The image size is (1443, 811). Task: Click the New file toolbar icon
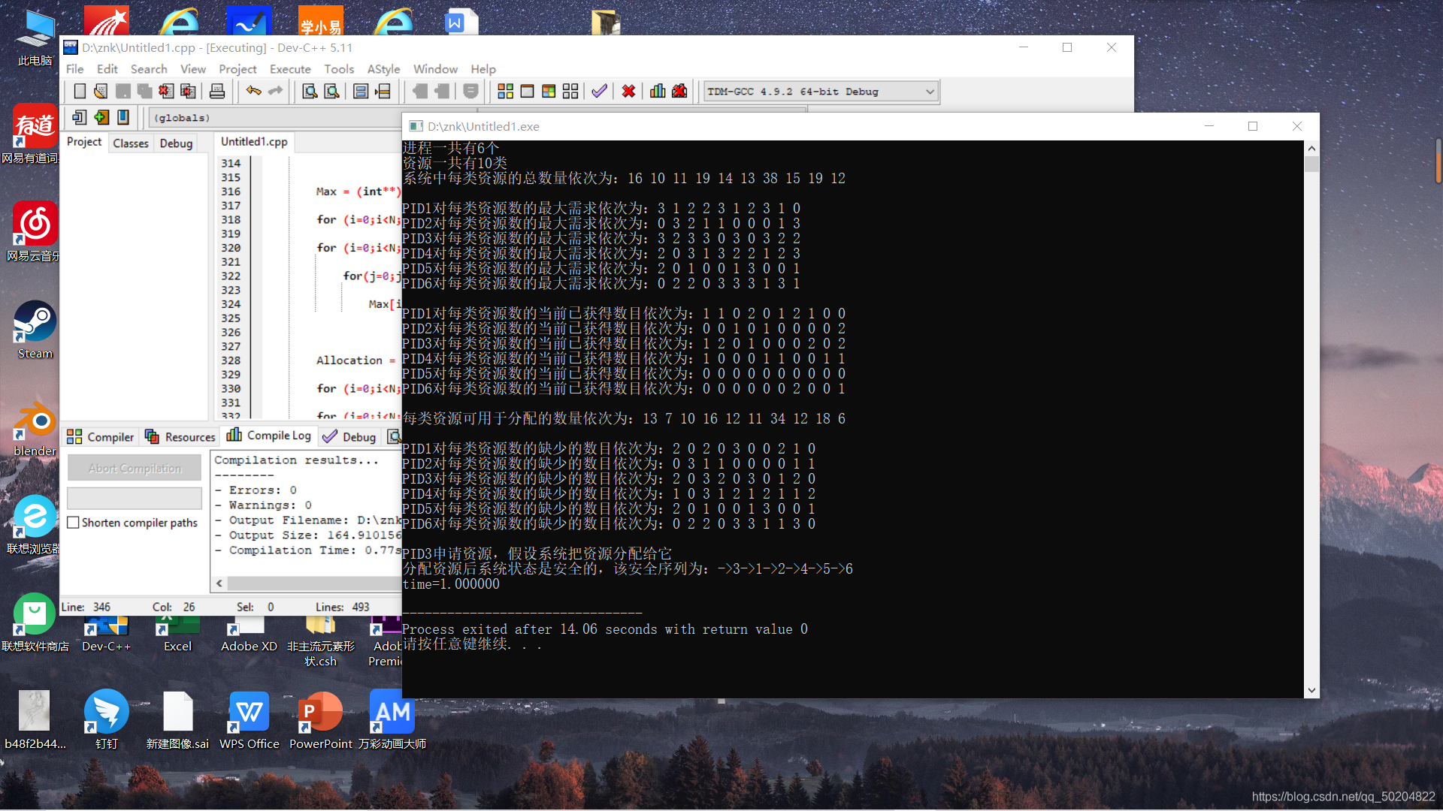(80, 92)
